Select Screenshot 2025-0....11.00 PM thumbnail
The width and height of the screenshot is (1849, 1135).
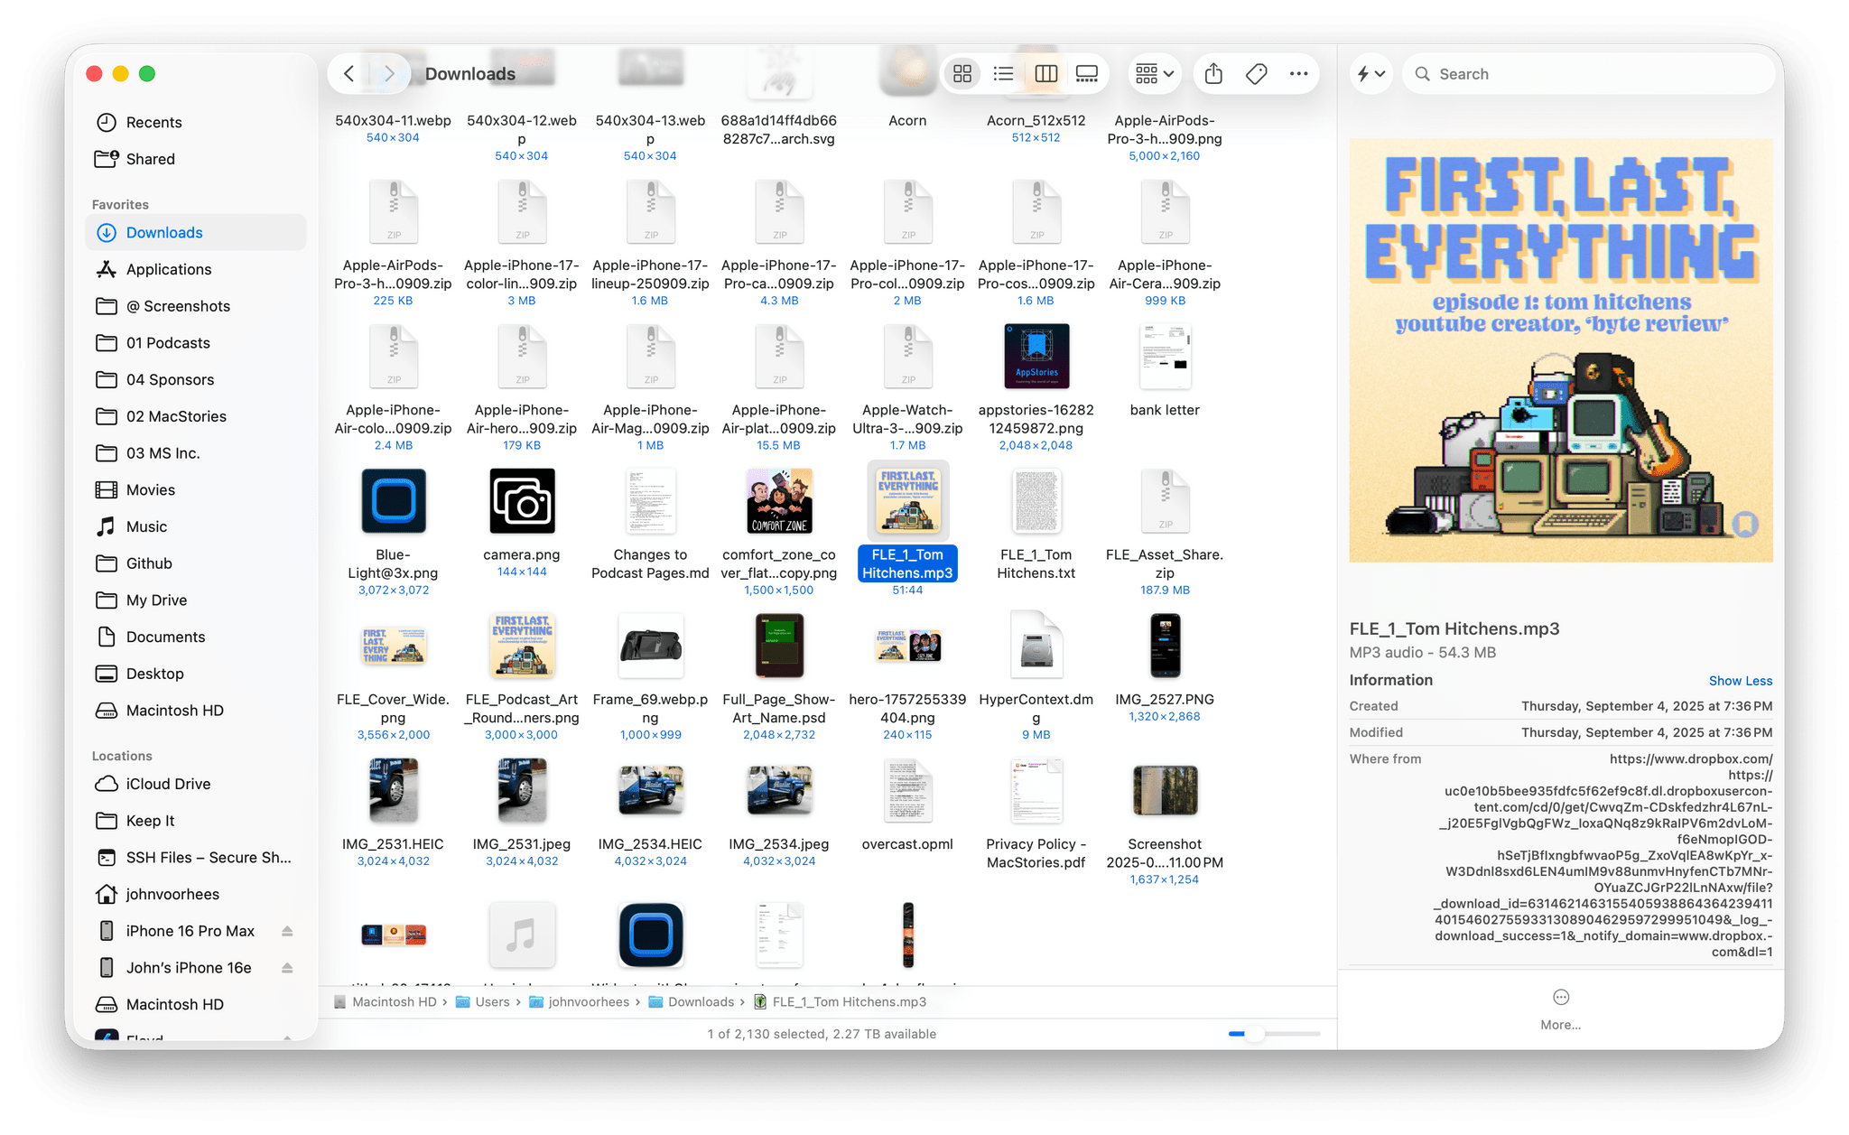pyautogui.click(x=1165, y=790)
